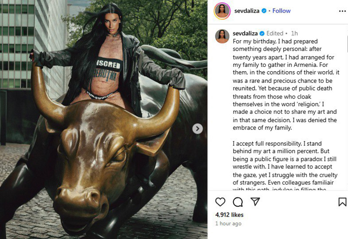Screen dimensions: 348x239
Task: Click the Edited label next to username
Action: 275,33
